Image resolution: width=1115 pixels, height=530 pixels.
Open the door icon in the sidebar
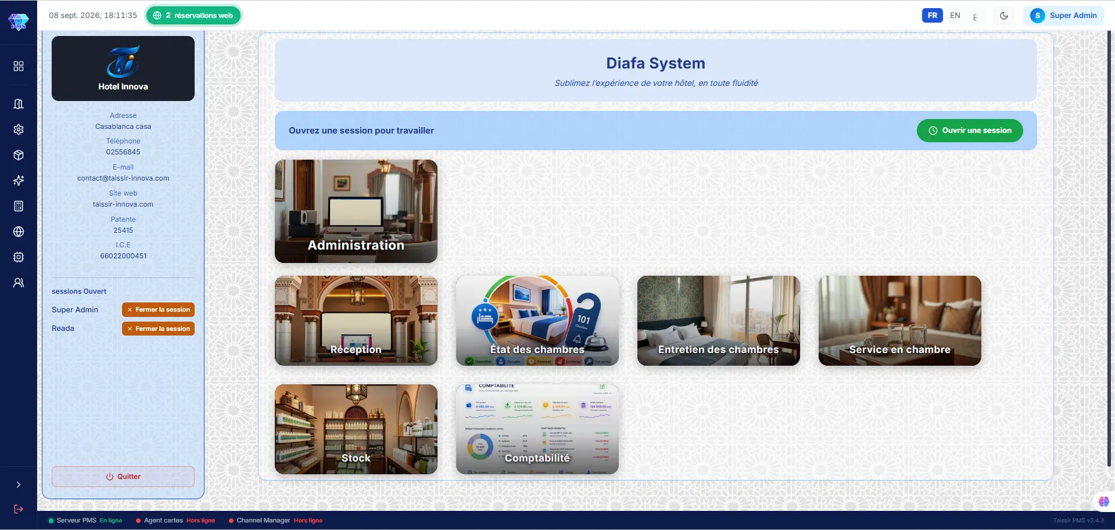19,104
